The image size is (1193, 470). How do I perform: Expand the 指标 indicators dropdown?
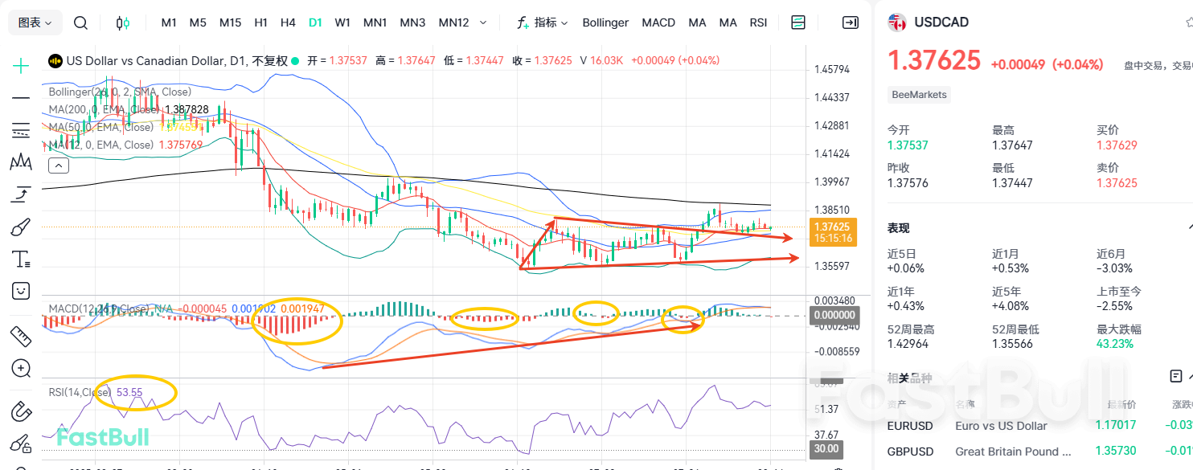(x=543, y=22)
